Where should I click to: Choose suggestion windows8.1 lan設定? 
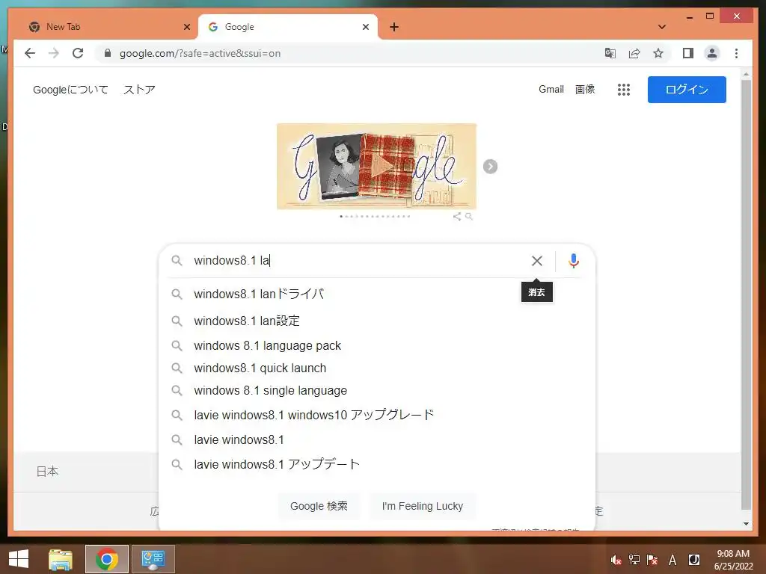(377, 321)
